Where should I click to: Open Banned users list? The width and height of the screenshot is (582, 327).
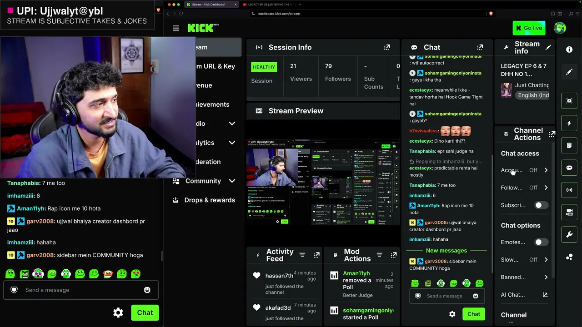(525, 277)
